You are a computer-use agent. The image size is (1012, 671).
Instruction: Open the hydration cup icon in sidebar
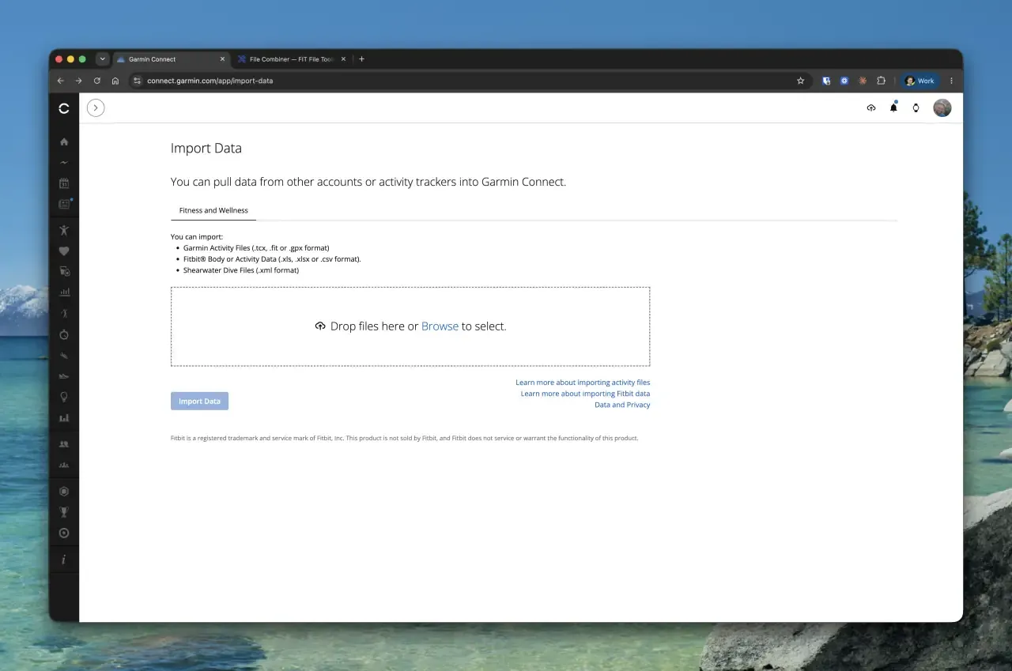64,272
